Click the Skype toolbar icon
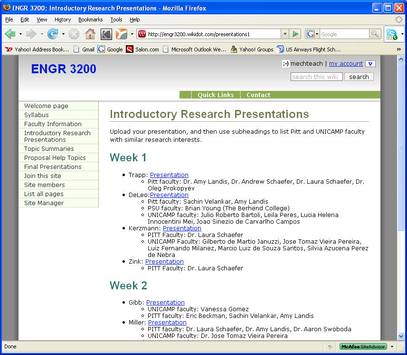 391,34
